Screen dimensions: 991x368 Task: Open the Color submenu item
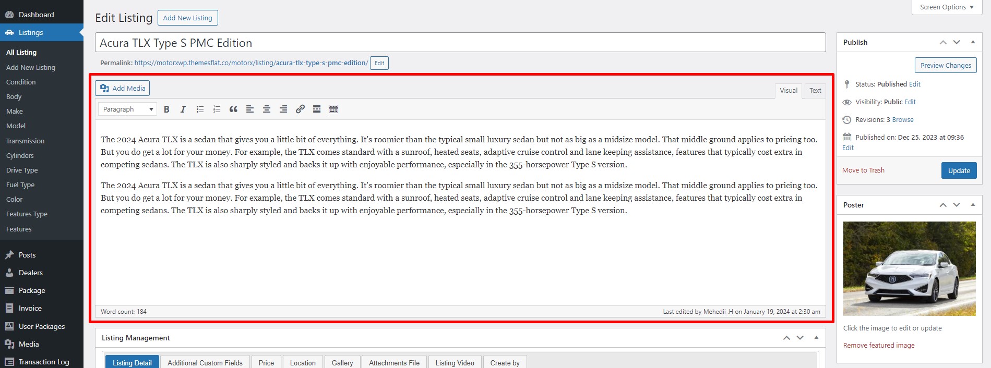(14, 199)
